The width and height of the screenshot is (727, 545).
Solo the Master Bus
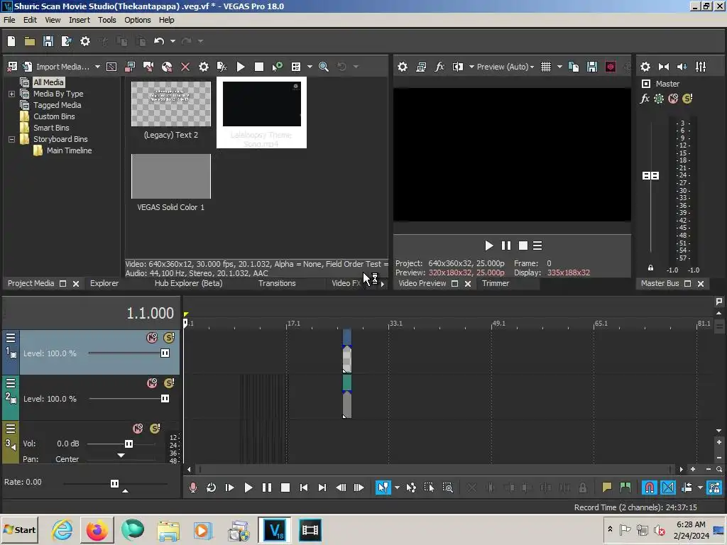pyautogui.click(x=687, y=99)
